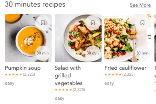Click the Salad with grilled vegetables title
Screen dimensions: 156x104
[69, 75]
